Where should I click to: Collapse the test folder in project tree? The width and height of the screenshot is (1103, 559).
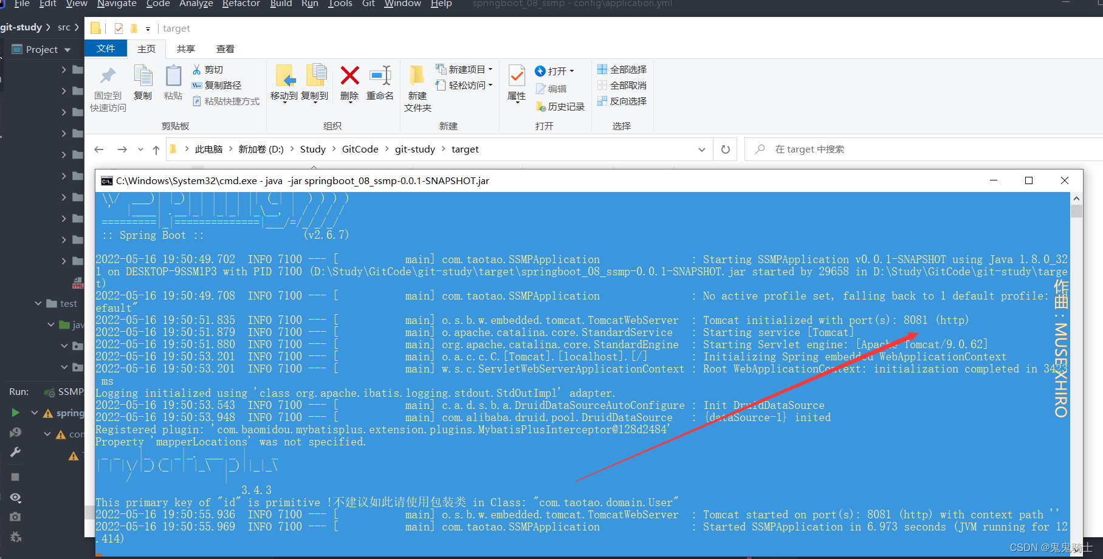[38, 303]
